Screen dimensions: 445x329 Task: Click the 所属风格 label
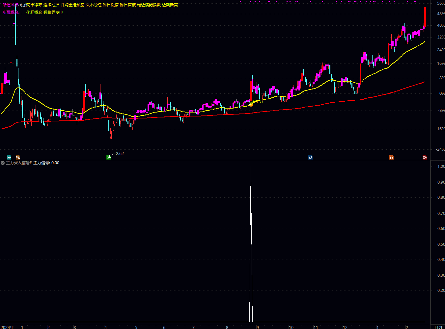tap(11, 5)
